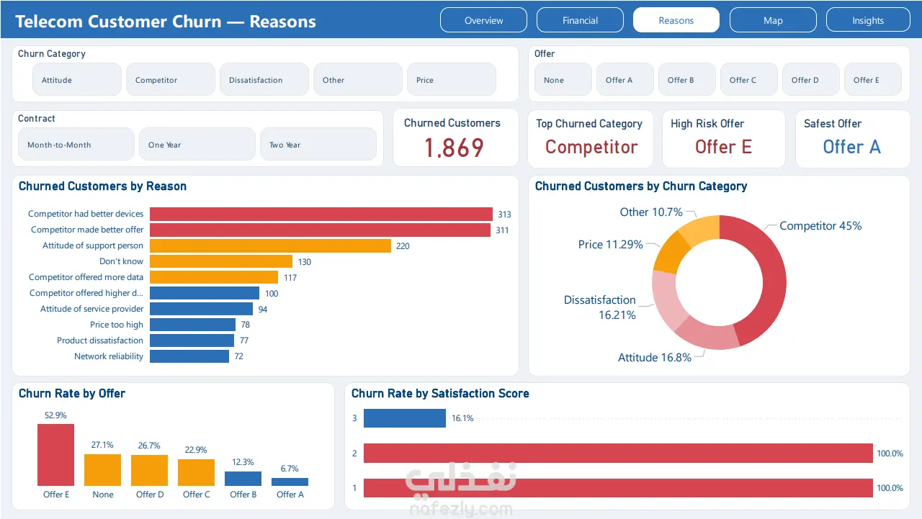Image resolution: width=922 pixels, height=519 pixels.
Task: Select the Competitor had better devices bar
Action: click(321, 214)
